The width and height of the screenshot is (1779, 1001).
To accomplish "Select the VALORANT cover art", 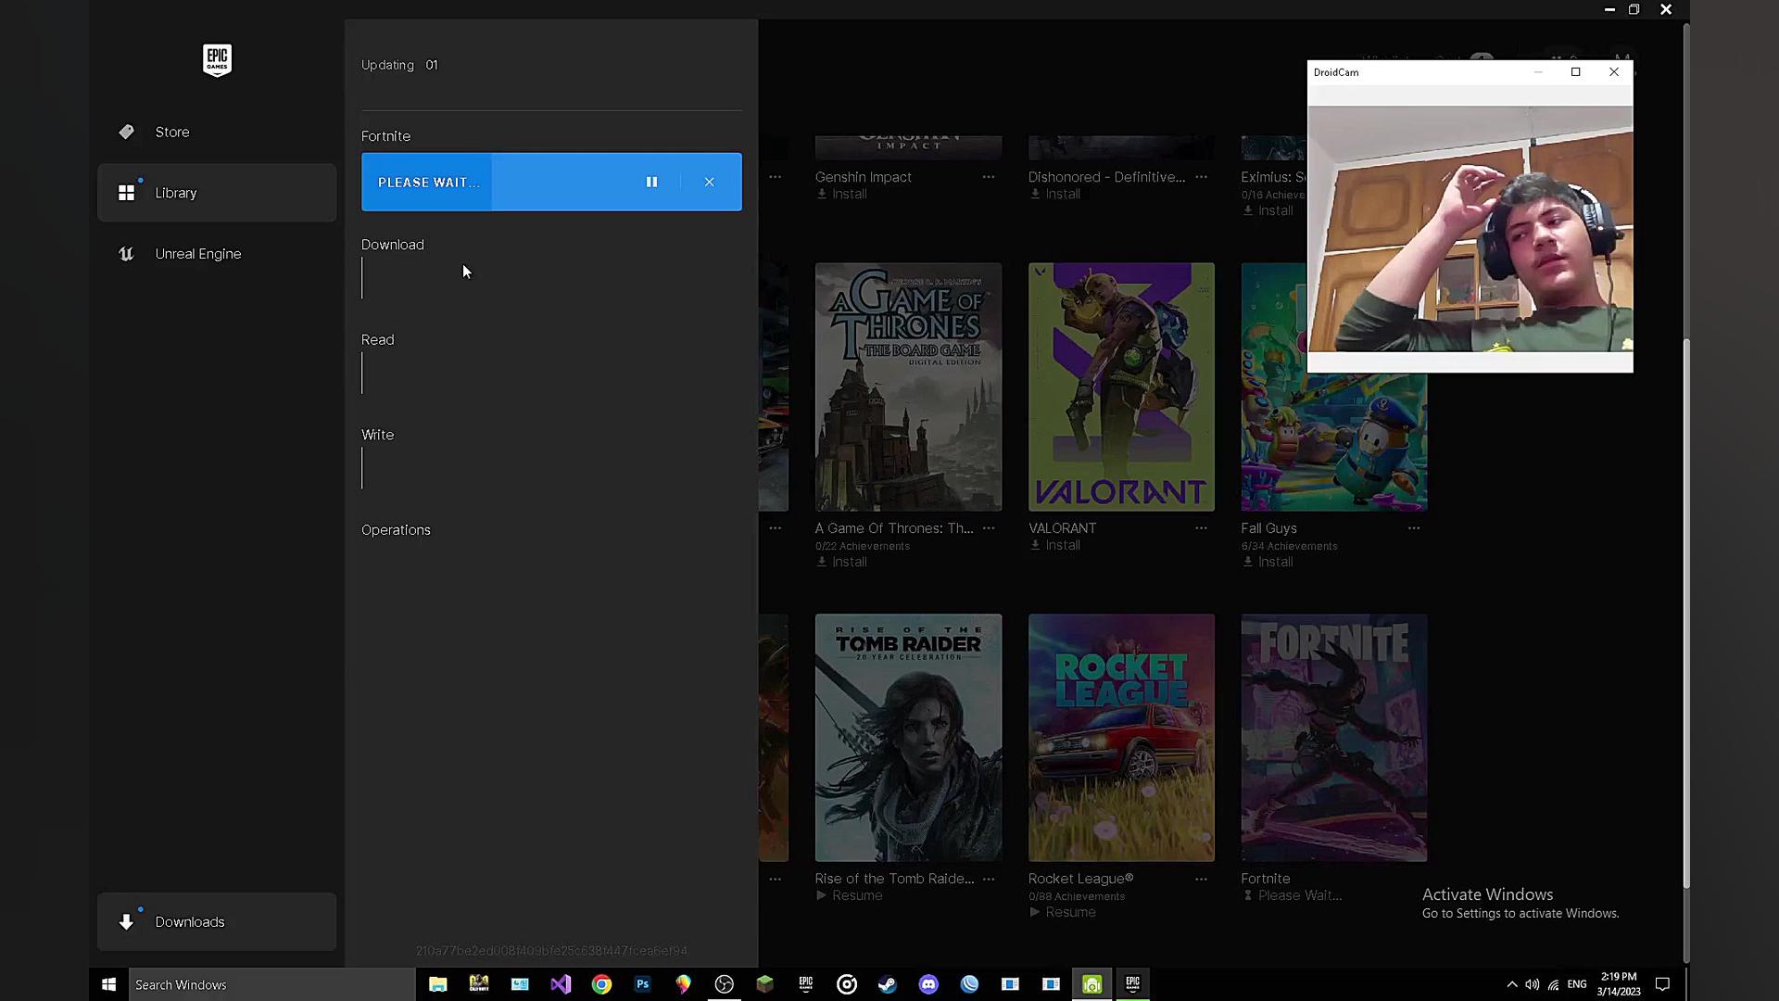I will click(x=1121, y=386).
